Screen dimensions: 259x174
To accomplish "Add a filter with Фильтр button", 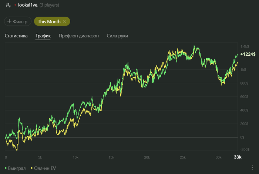I will (x=18, y=22).
